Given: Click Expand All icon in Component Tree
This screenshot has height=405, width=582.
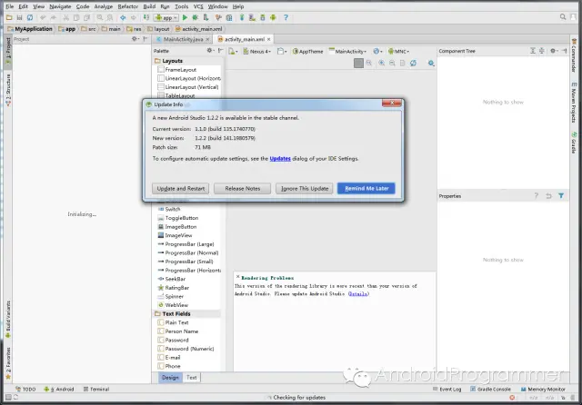Looking at the screenshot, I should (533, 51).
